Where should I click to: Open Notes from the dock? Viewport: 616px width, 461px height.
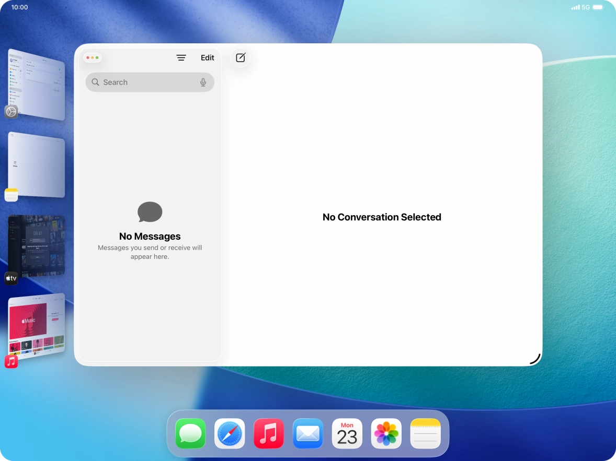tap(425, 433)
